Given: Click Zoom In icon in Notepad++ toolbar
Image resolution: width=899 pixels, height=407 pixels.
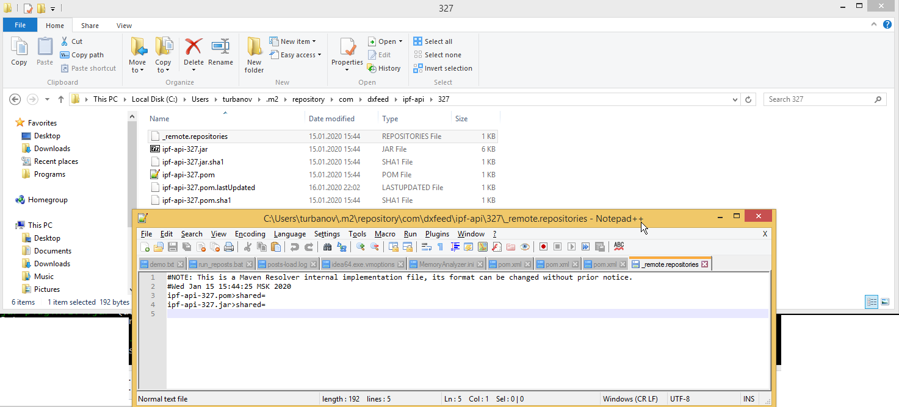Looking at the screenshot, I should (360, 247).
